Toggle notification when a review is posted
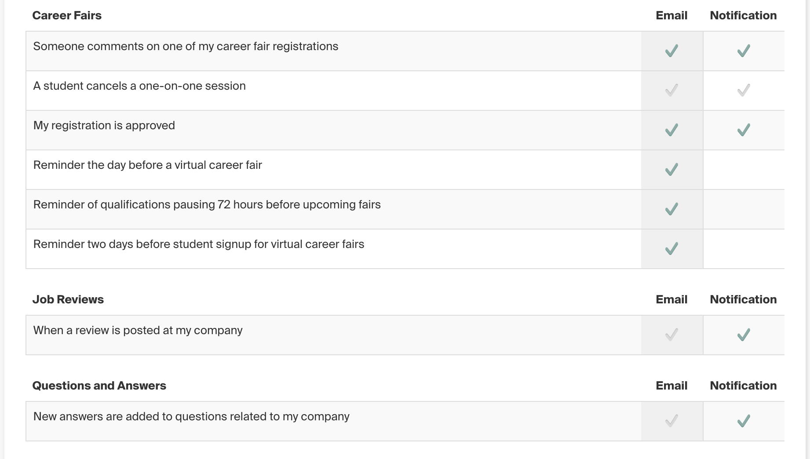 pyautogui.click(x=744, y=335)
